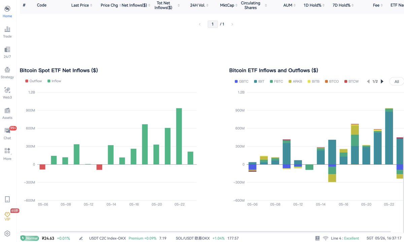
Task: Toggle Inflow series in net inflows legend
Action: coord(54,81)
